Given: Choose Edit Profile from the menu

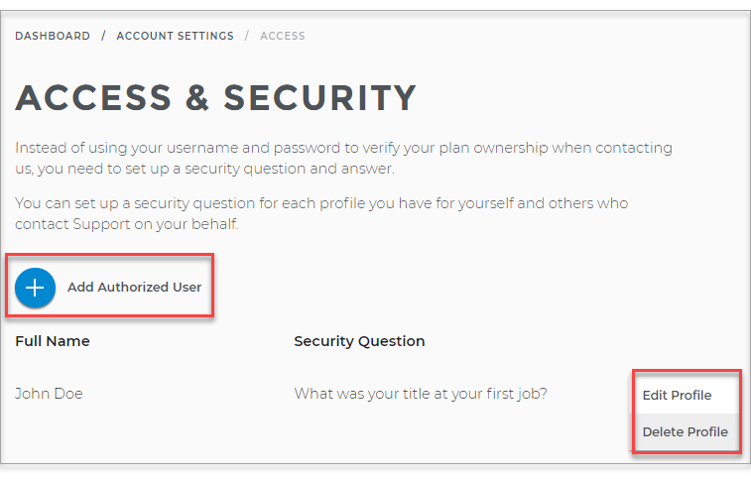Looking at the screenshot, I should [678, 395].
